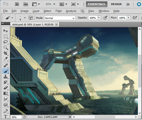Open the View menu
This screenshot has height=120, width=142.
click(x=91, y=11)
